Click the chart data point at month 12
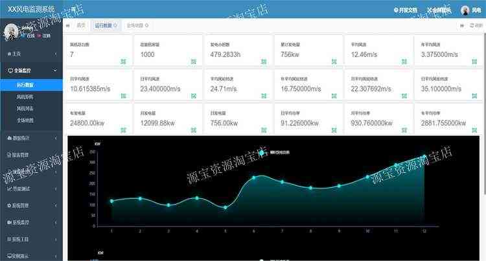The width and height of the screenshot is (486, 261). click(424, 156)
